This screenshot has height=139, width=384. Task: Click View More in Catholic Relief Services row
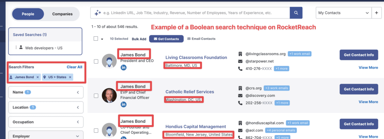(x=368, y=102)
